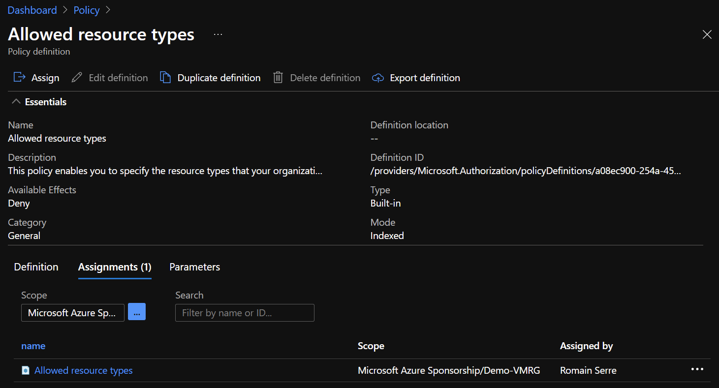This screenshot has width=719, height=388.
Task: Click the Assign arrow icon
Action: [19, 78]
